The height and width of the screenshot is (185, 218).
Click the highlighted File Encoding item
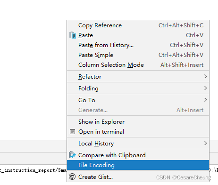[x=138, y=165]
